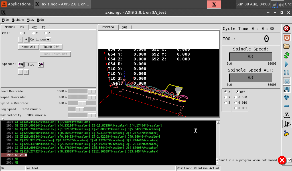Screen dimensions: 292x171
Task: Click the Touch Off button
Action: (51, 47)
